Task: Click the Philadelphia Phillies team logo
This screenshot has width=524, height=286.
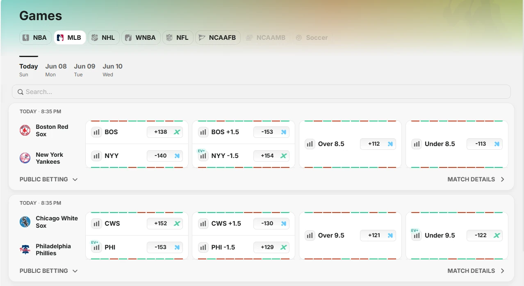Action: 25,249
